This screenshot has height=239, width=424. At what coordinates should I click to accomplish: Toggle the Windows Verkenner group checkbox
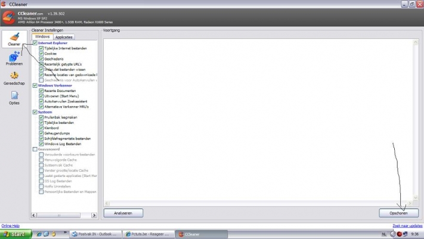click(x=35, y=85)
